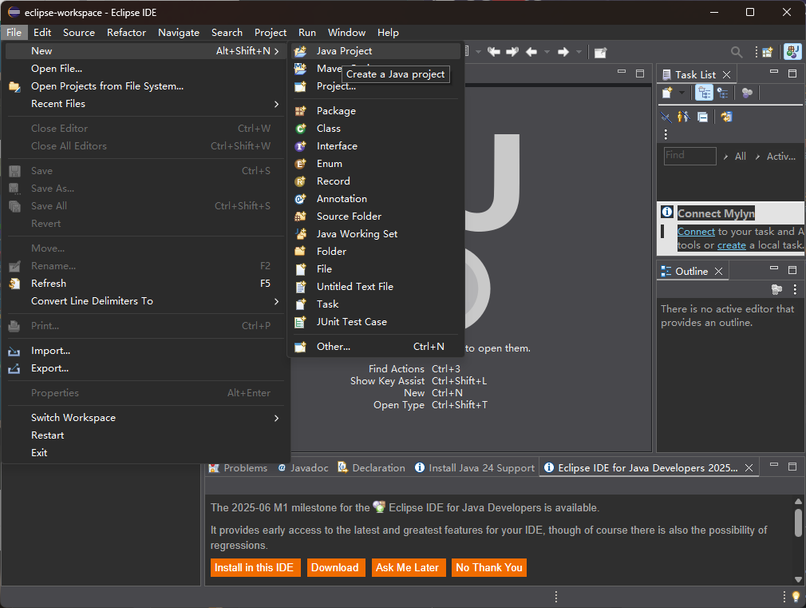This screenshot has height=608, width=806.
Task: Open Forward history dropdown arrow
Action: coord(579,51)
